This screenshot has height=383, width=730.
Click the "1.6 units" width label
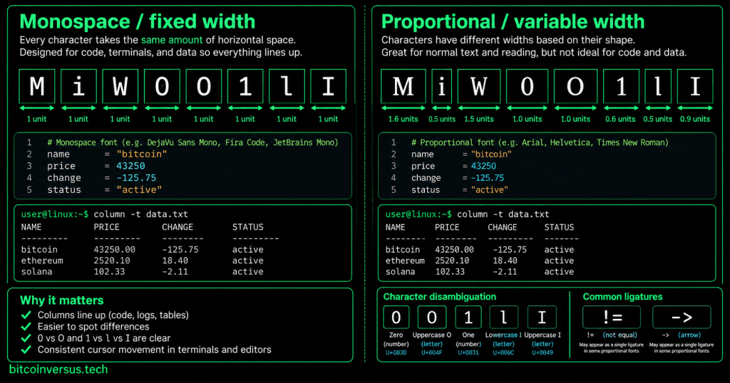click(403, 119)
